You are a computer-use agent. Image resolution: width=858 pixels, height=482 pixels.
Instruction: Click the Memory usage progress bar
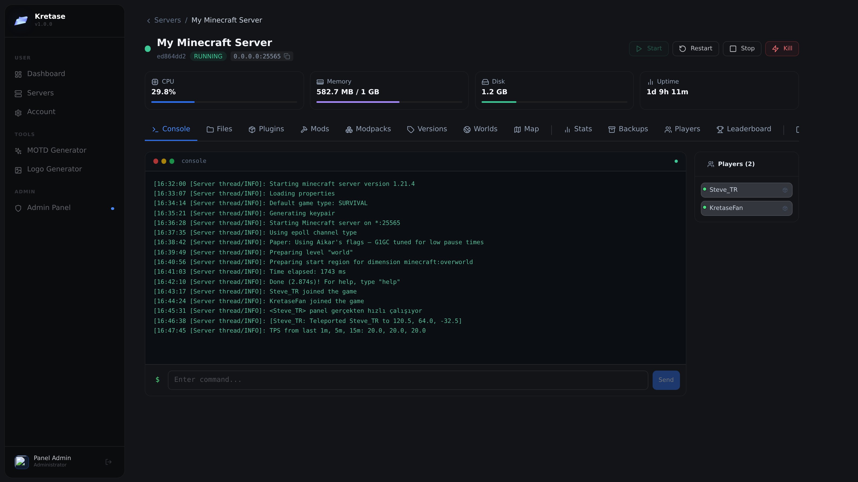point(389,102)
